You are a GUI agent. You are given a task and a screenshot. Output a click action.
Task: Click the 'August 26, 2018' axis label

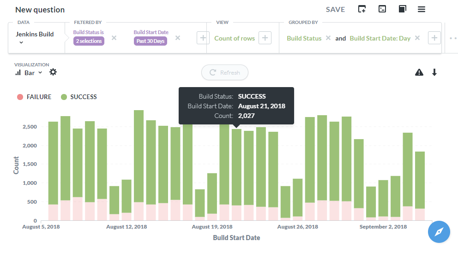pyautogui.click(x=298, y=227)
